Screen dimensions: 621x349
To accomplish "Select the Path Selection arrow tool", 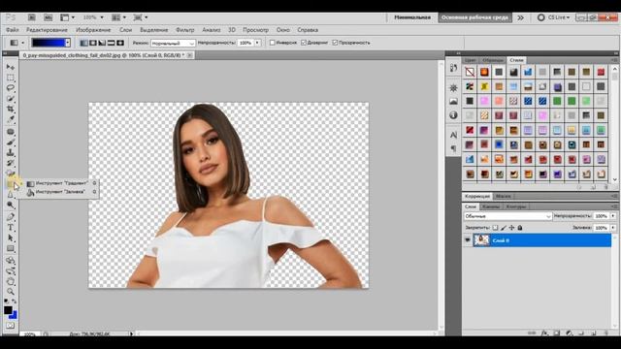I will [11, 238].
